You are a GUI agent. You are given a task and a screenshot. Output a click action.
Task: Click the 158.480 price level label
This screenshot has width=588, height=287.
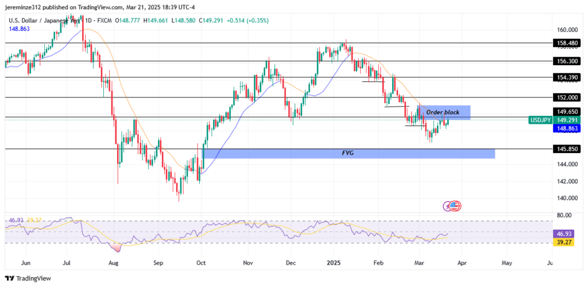(x=567, y=43)
